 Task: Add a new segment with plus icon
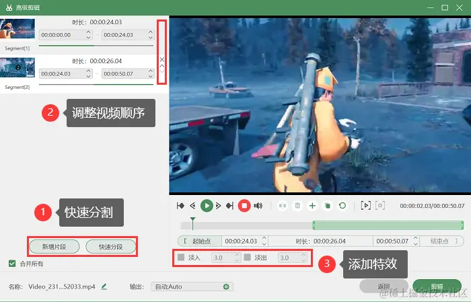pos(312,206)
